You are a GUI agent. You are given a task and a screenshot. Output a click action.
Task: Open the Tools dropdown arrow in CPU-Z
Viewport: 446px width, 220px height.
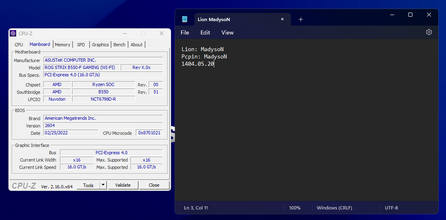click(103, 185)
